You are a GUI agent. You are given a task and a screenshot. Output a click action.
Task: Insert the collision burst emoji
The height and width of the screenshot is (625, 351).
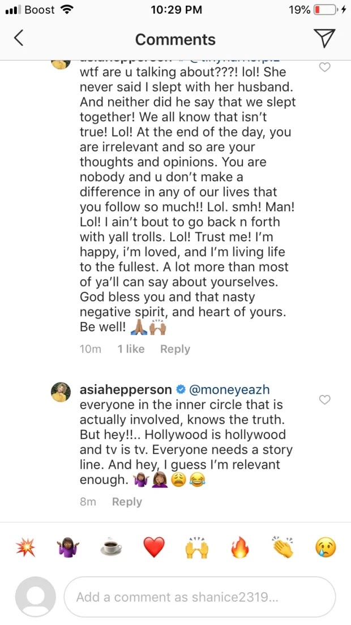[25, 547]
